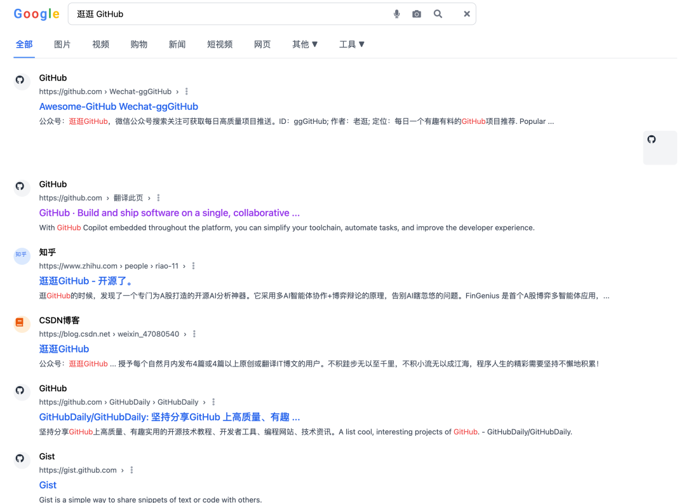Screen dimensions: 686x503
Task: Click the Gist favicon at the bottom result
Action: (21, 460)
